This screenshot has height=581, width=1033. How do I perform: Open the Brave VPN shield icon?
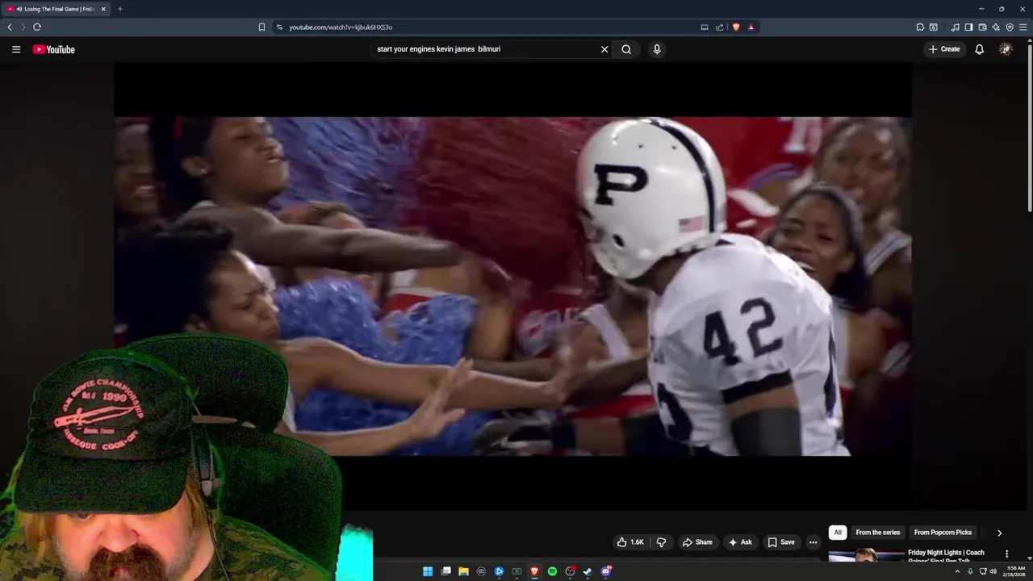point(1010,27)
